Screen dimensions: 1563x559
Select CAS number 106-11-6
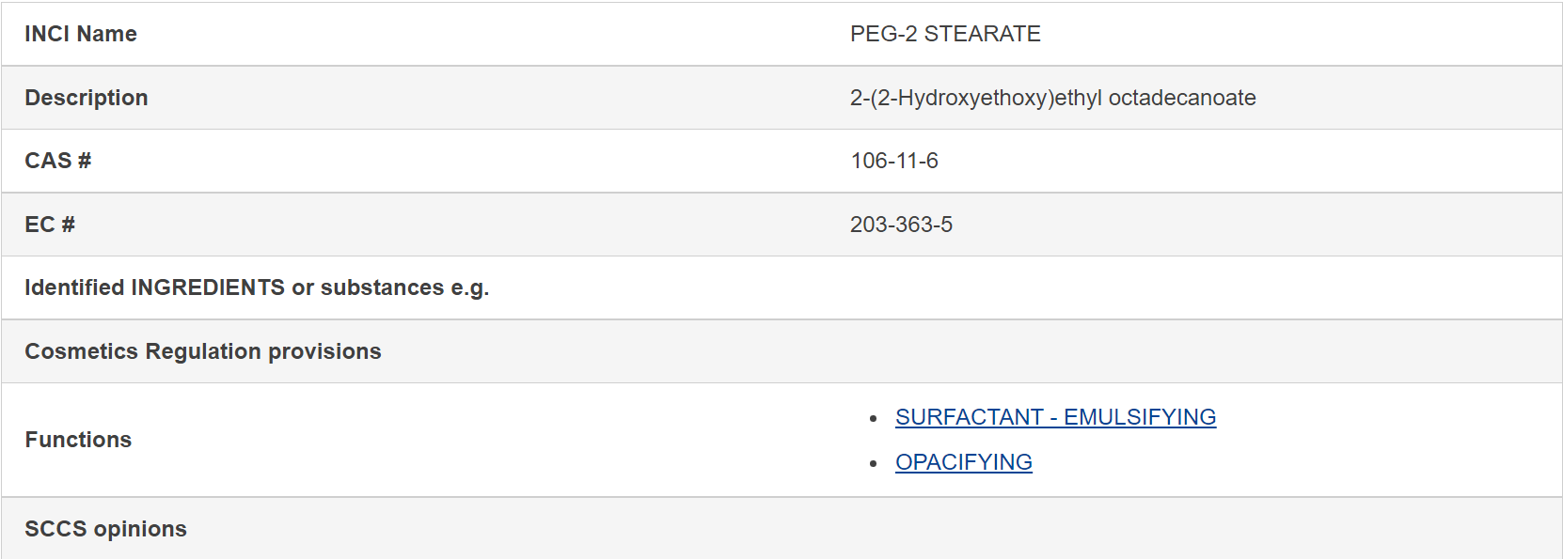pos(894,161)
